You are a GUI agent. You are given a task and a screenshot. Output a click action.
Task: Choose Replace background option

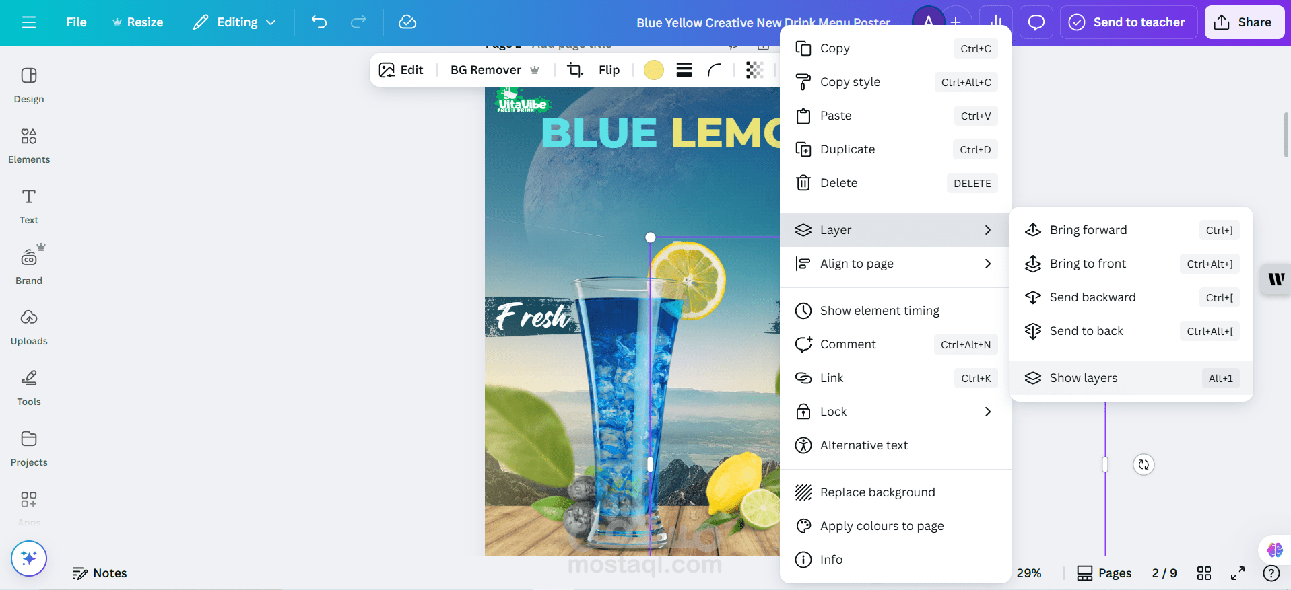[x=896, y=492]
